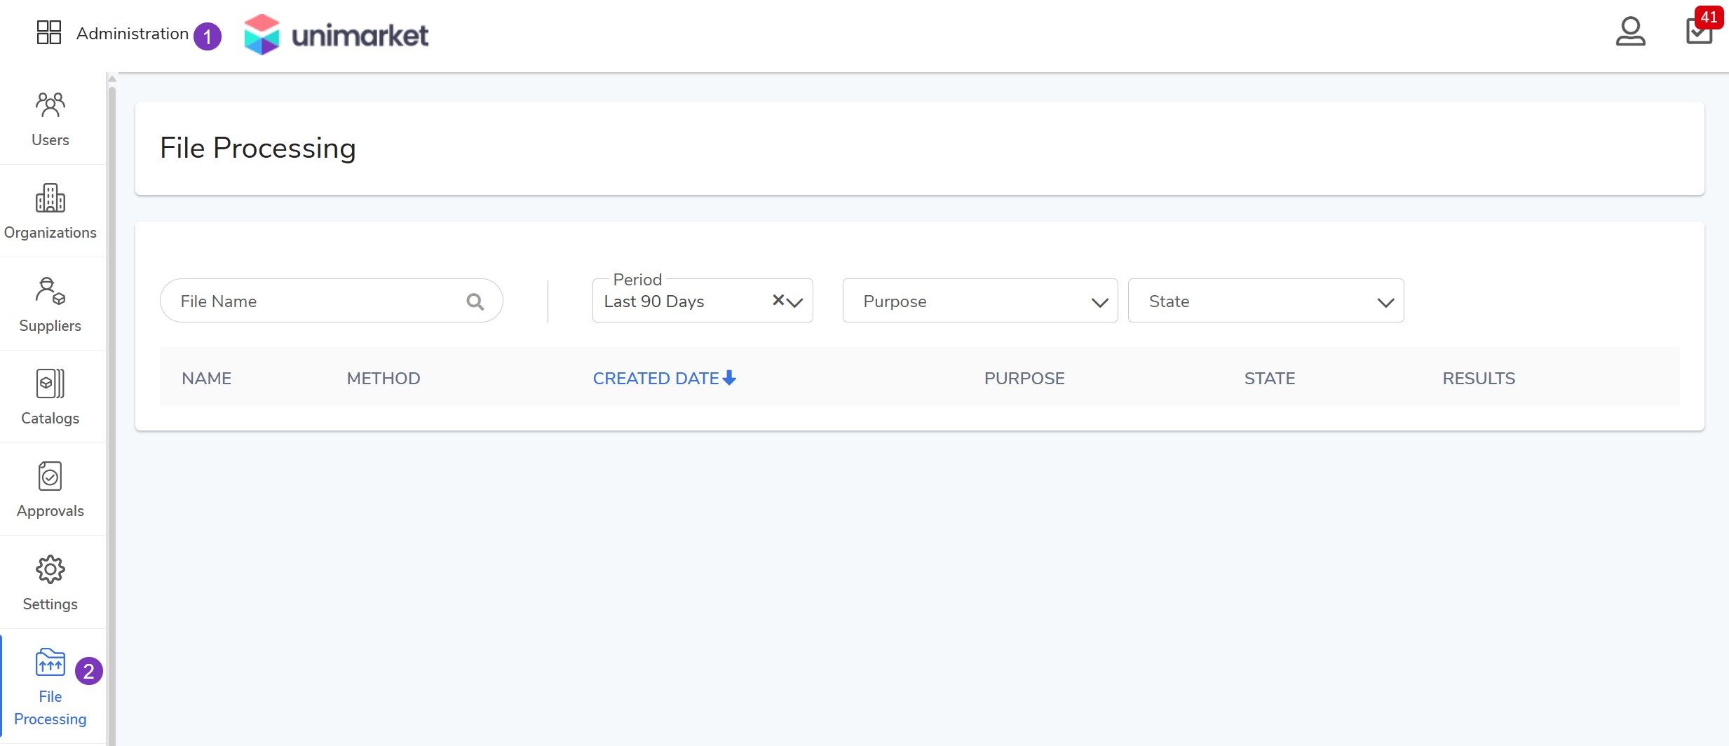Click into the File Name search field

pyautogui.click(x=316, y=301)
